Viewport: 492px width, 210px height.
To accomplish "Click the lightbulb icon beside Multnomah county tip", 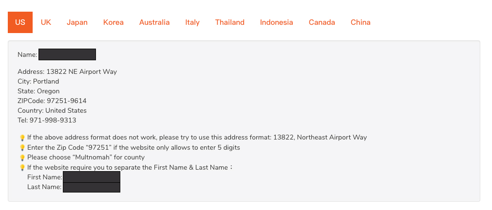I will (22, 157).
